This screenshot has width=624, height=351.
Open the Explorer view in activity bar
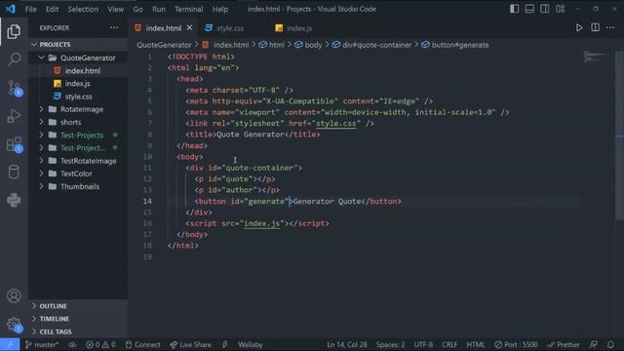[14, 31]
